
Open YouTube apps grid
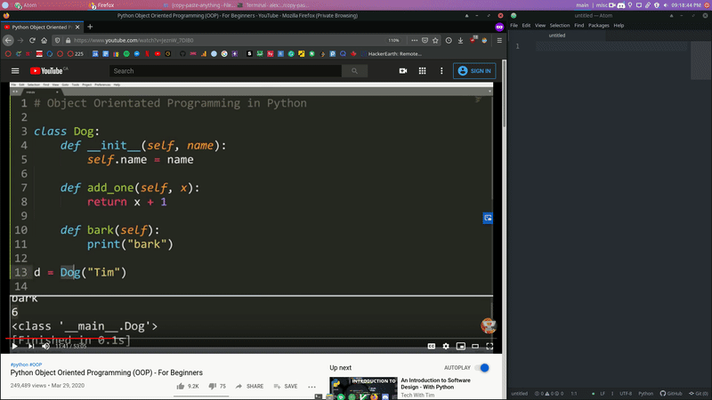click(x=422, y=71)
